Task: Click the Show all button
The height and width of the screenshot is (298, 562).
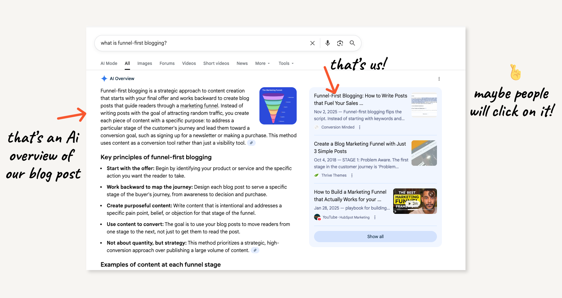Action: click(375, 237)
